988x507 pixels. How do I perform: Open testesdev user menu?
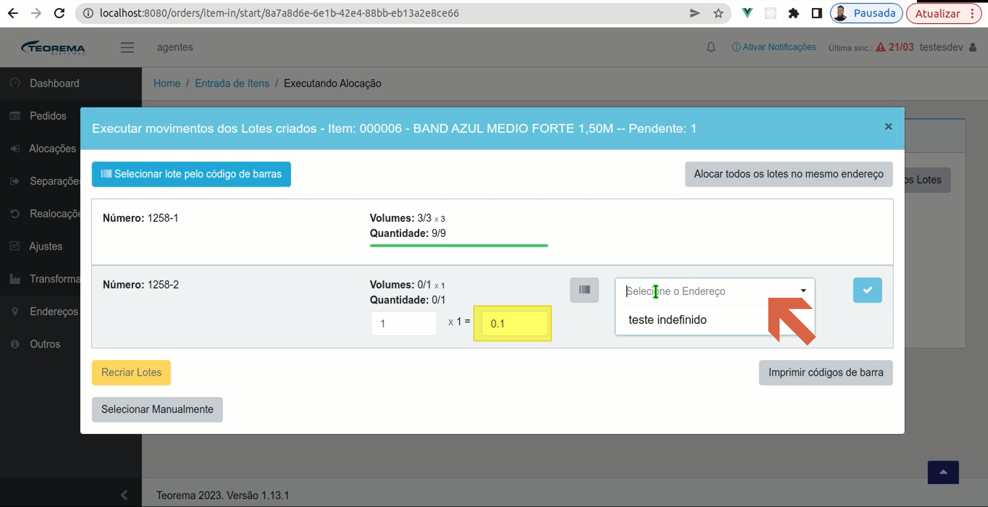point(948,47)
